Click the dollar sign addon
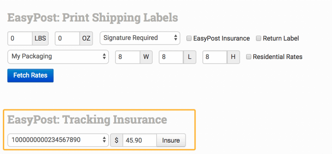This screenshot has height=154, width=332. point(116,140)
